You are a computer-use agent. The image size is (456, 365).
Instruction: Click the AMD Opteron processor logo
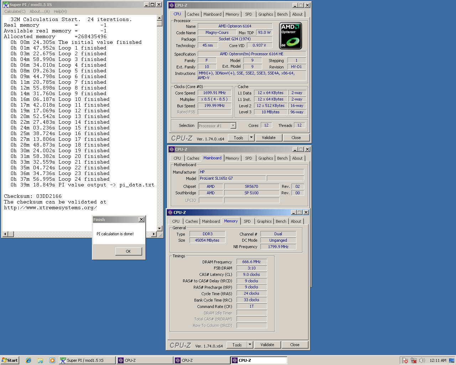coord(291,36)
